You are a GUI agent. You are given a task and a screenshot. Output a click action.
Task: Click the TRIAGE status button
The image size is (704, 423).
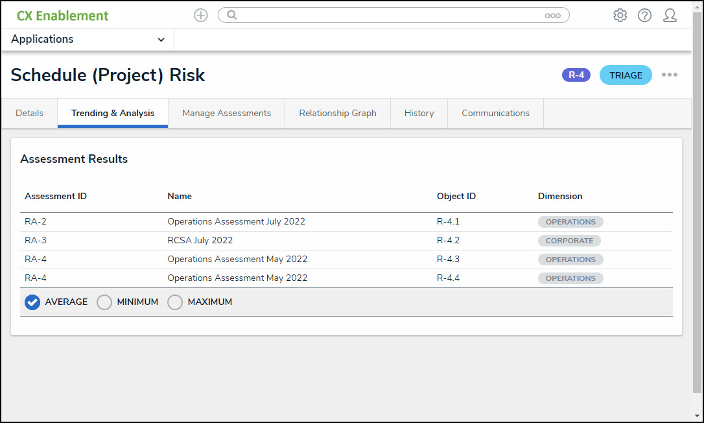pyautogui.click(x=626, y=75)
